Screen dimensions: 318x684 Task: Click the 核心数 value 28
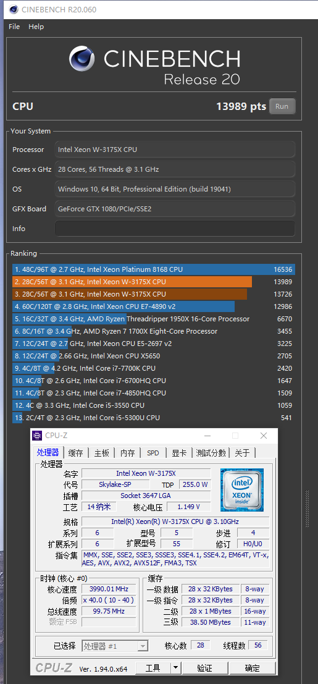click(x=200, y=645)
